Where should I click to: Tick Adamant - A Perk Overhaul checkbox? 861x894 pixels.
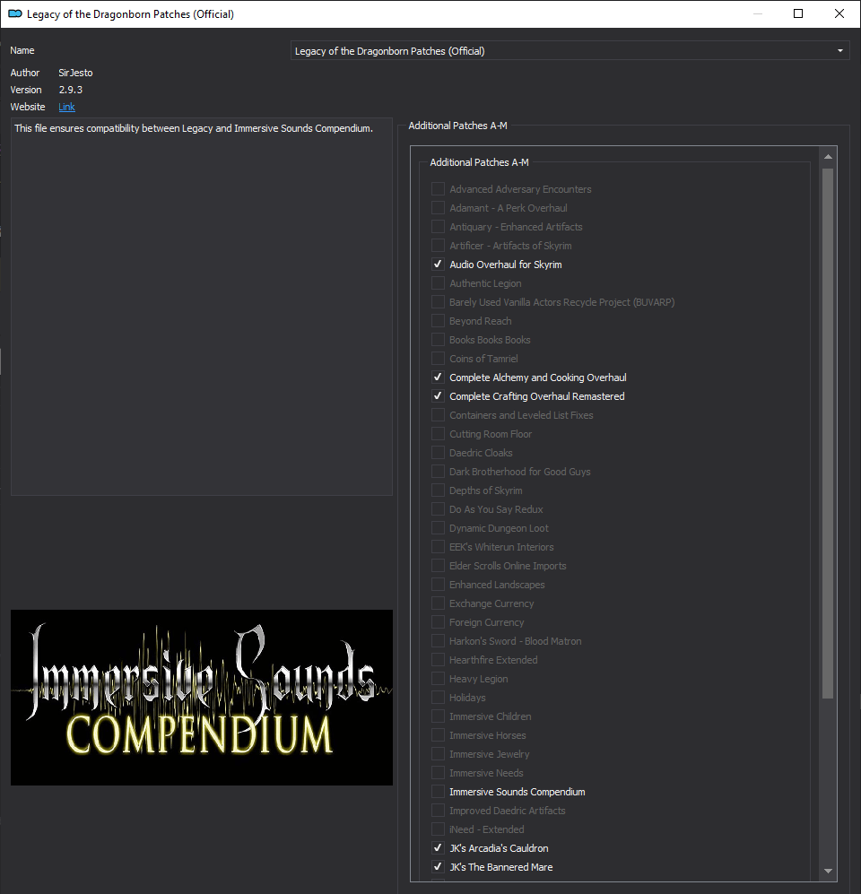(x=438, y=207)
